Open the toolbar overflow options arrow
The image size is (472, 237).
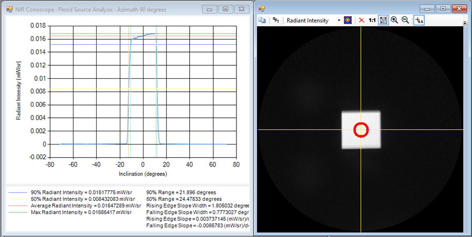[x=465, y=23]
